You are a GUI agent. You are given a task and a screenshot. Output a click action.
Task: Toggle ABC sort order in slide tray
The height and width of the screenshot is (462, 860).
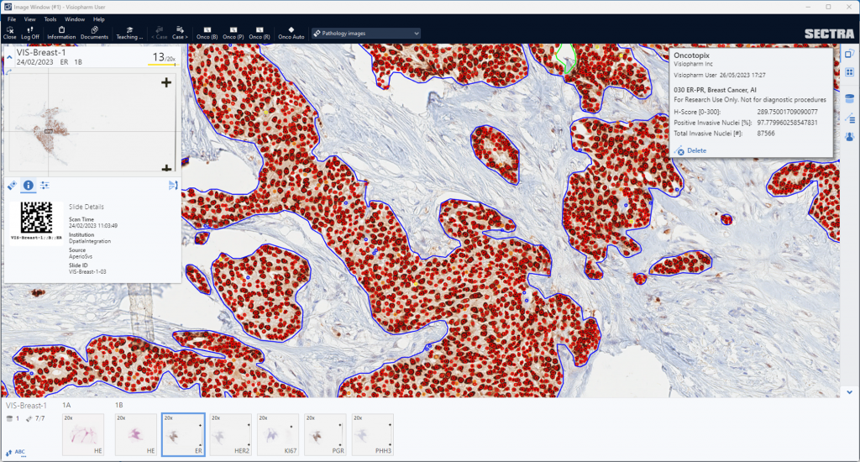(19, 452)
